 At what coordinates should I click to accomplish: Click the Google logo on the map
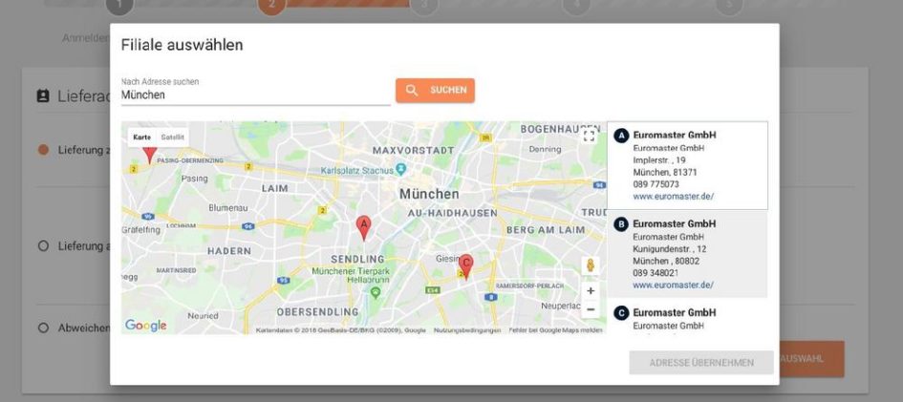tap(145, 326)
